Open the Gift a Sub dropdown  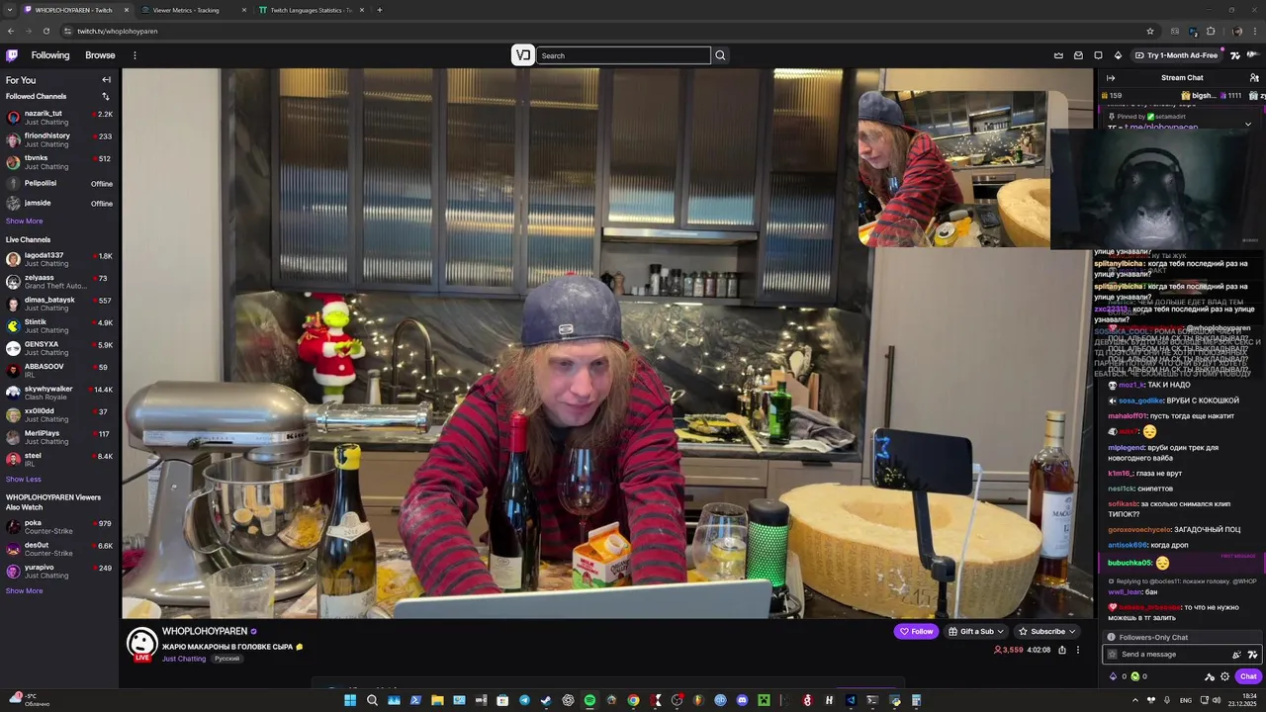(976, 631)
